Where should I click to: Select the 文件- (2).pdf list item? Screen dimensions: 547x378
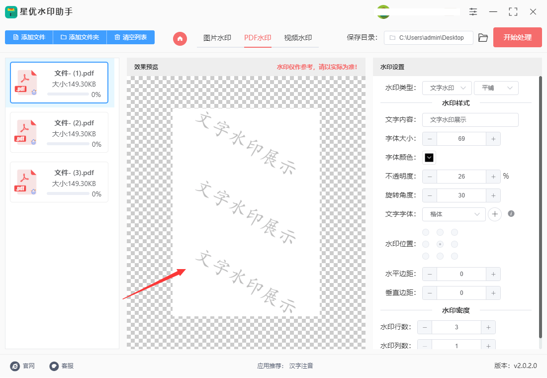(x=59, y=132)
